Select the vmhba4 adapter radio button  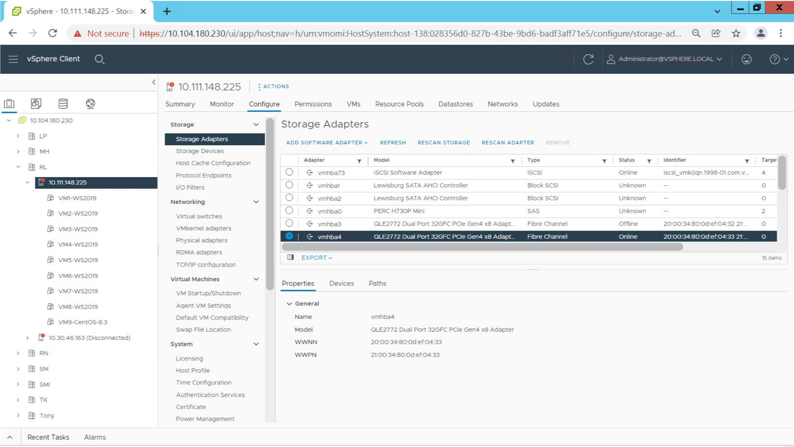289,236
